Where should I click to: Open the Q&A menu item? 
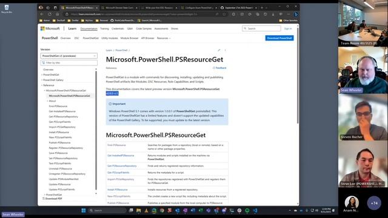(x=130, y=28)
